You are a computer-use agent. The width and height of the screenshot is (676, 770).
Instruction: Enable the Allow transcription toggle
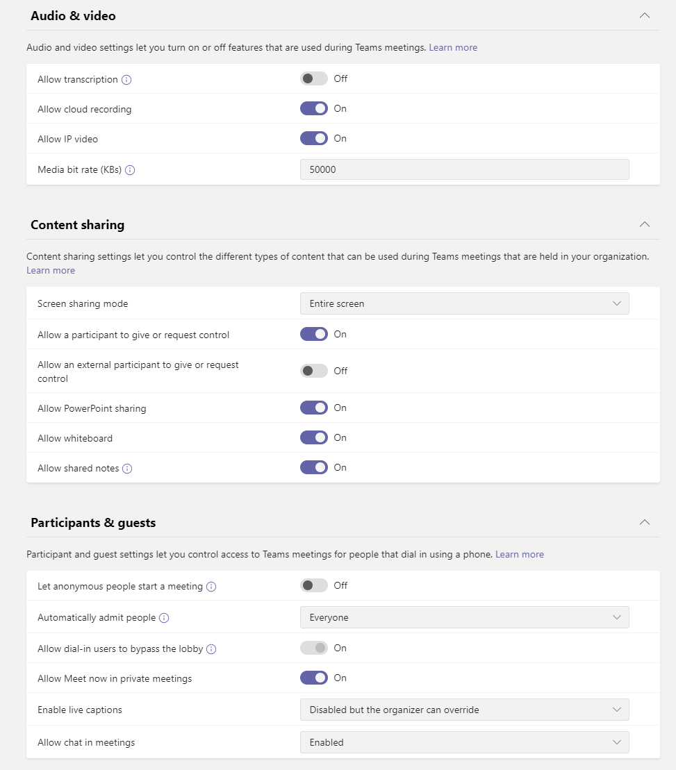(x=314, y=78)
